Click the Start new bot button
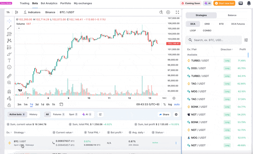Screen dimensions: 253x154 tap(224, 3)
